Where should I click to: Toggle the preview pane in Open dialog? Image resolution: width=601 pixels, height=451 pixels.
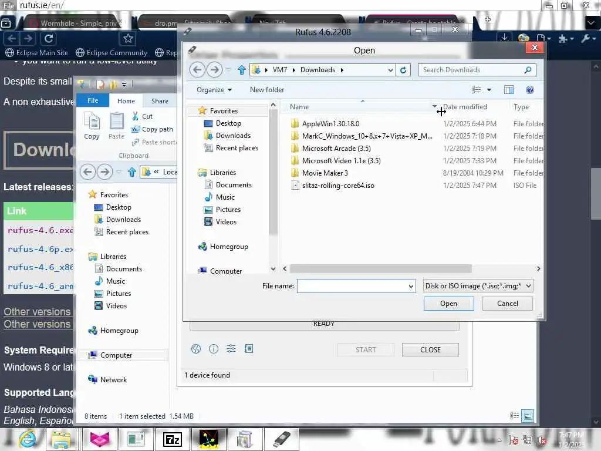tap(509, 90)
